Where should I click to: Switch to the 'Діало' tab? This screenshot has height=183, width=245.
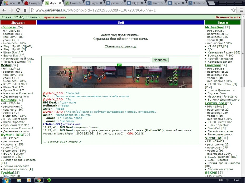pos(114,3)
